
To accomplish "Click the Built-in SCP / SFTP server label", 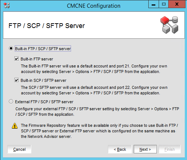I will coord(43,80).
